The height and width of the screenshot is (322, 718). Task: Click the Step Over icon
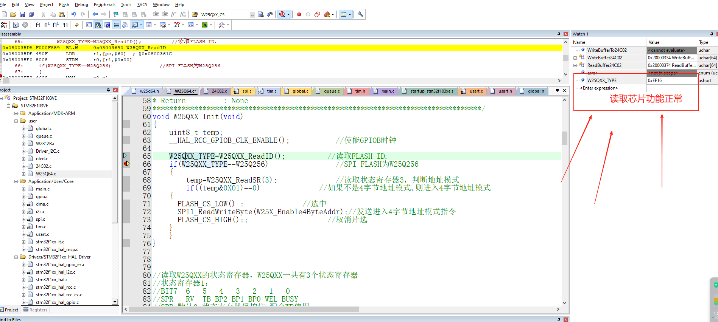click(x=47, y=25)
